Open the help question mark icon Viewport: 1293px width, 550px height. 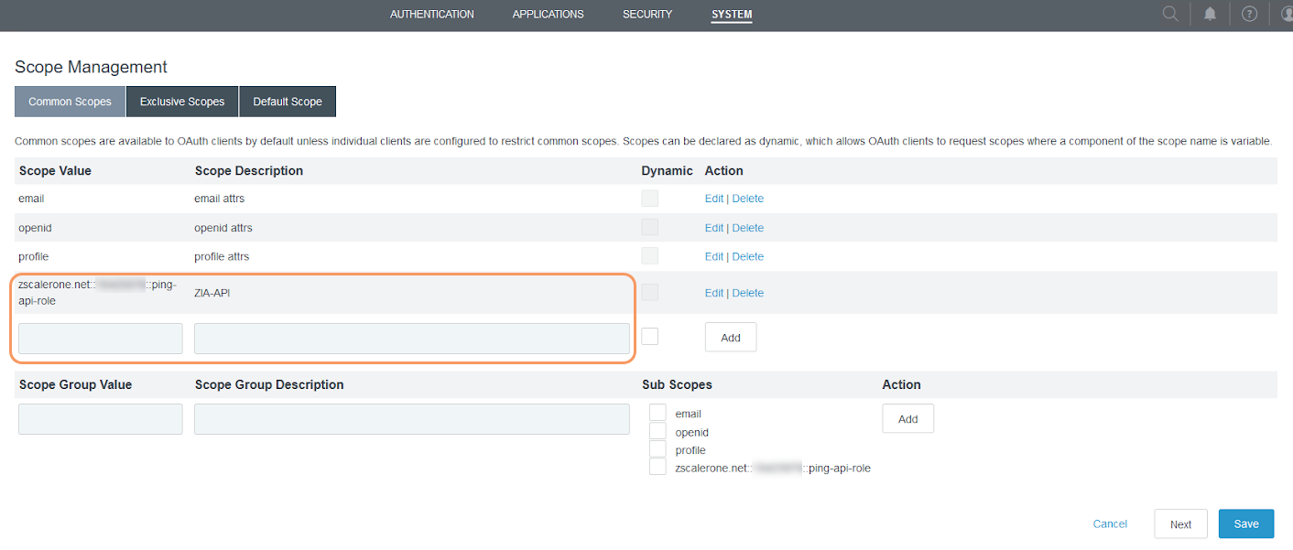(1249, 14)
